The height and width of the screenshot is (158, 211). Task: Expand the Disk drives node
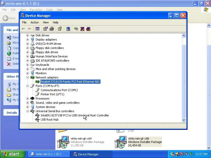click(28, 35)
